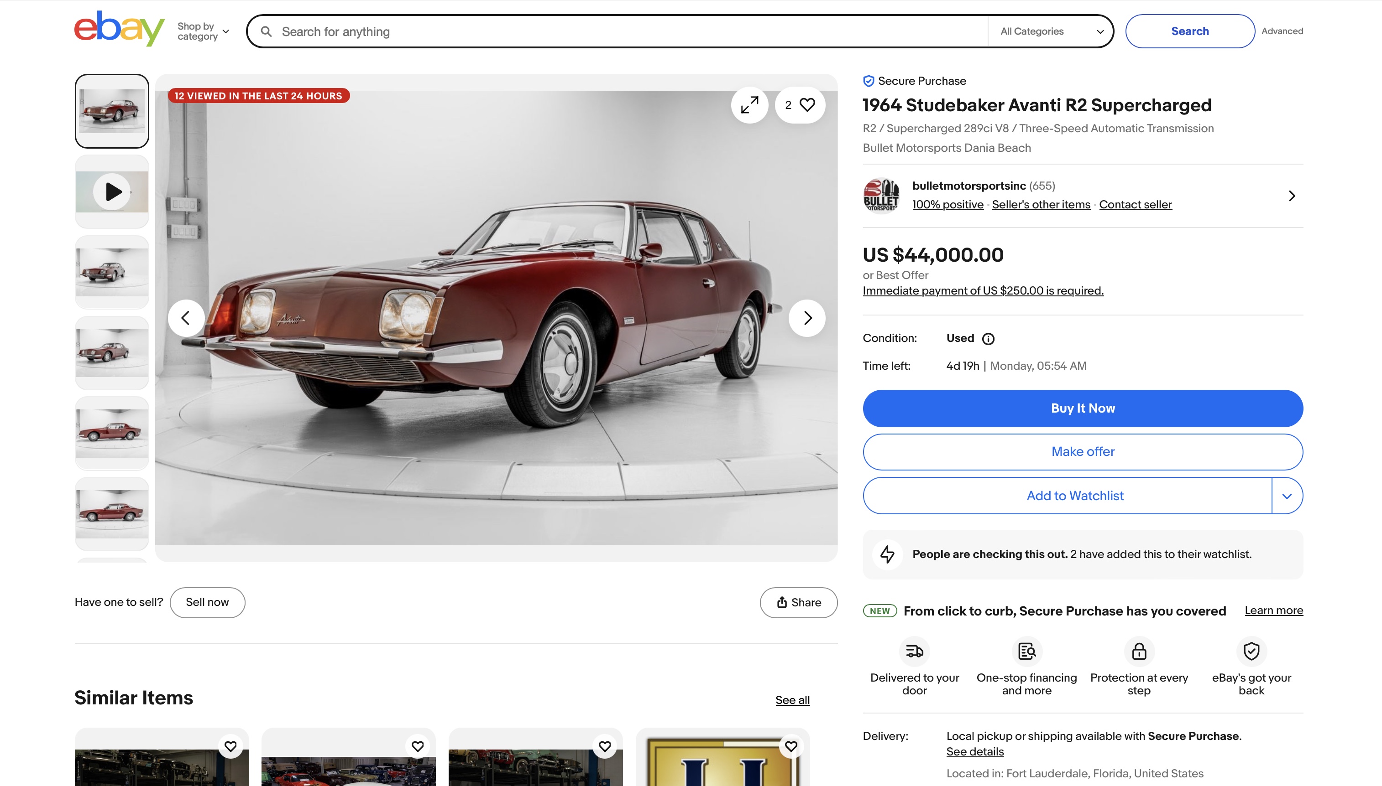Open the All Categories dropdown

pos(1051,31)
